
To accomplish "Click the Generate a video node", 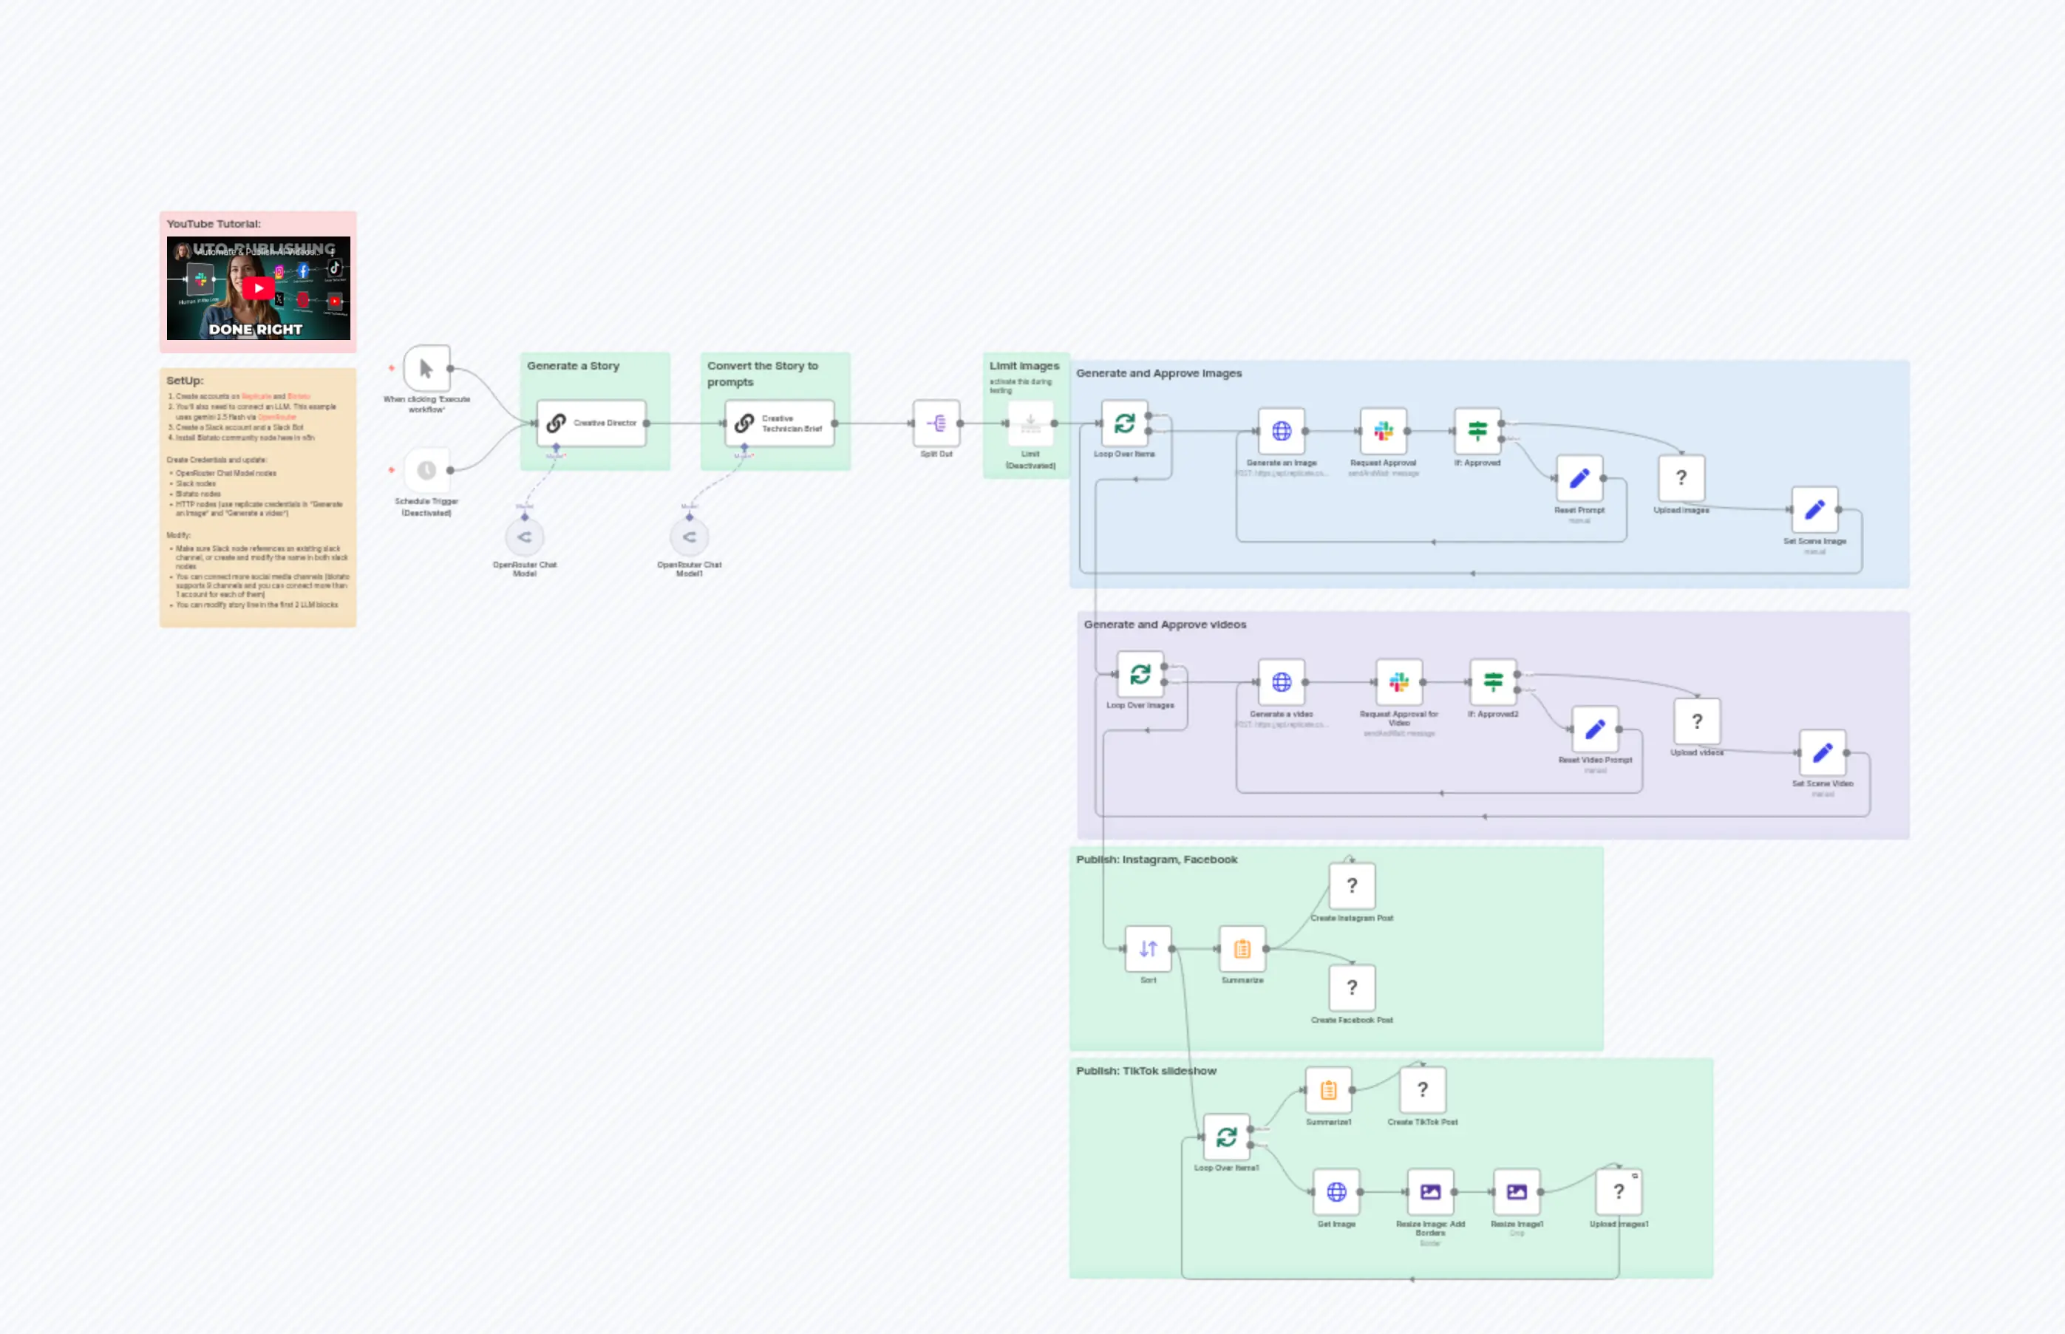I will point(1281,683).
